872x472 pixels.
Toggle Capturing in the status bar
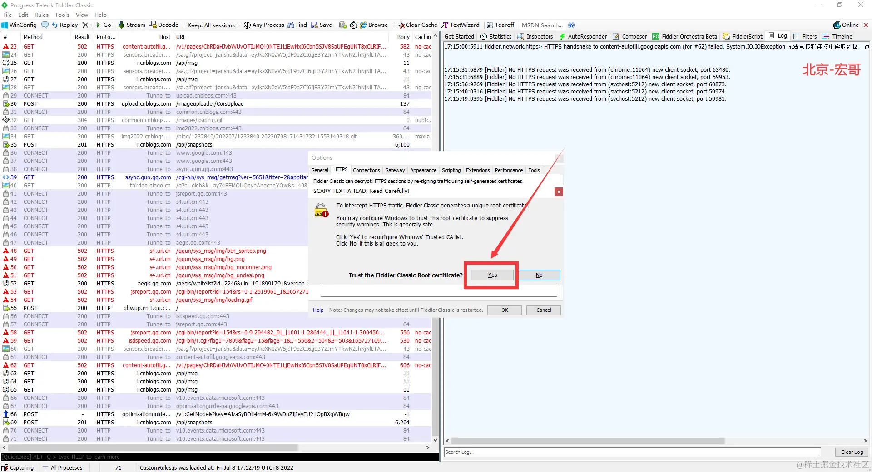(18, 467)
